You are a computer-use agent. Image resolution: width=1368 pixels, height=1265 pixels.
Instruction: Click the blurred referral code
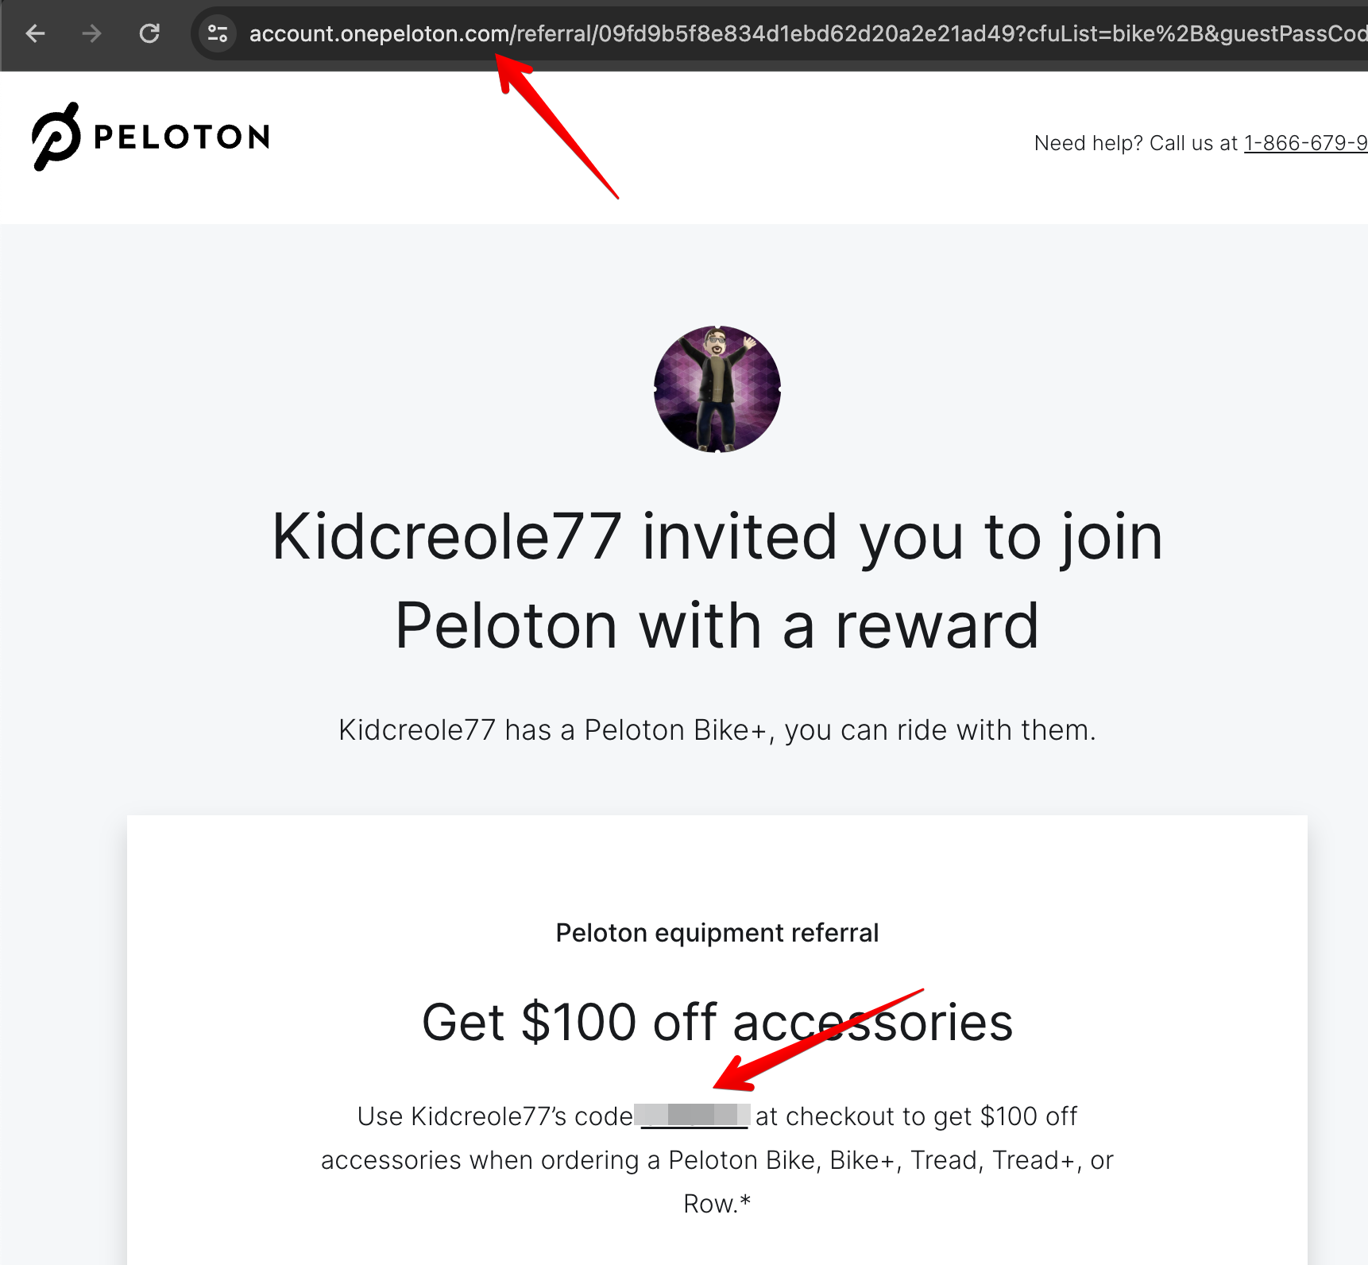pyautogui.click(x=694, y=1116)
